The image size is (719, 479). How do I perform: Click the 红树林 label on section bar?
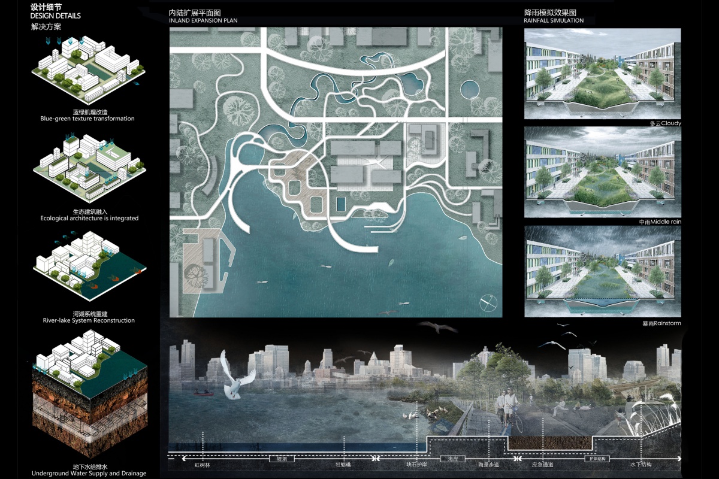(x=203, y=465)
